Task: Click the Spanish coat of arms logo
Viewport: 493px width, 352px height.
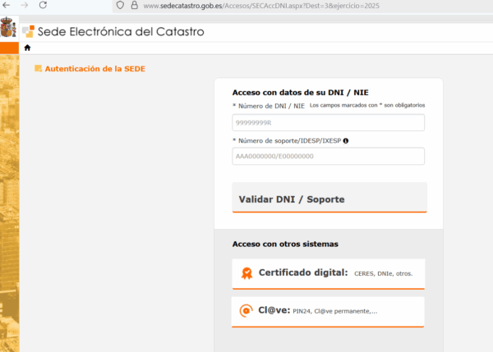Action: pos(8,27)
